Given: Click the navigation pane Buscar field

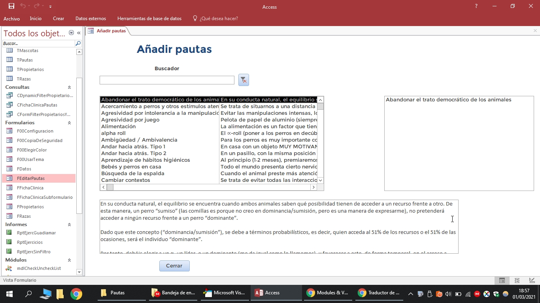Looking at the screenshot, I should click(x=38, y=43).
